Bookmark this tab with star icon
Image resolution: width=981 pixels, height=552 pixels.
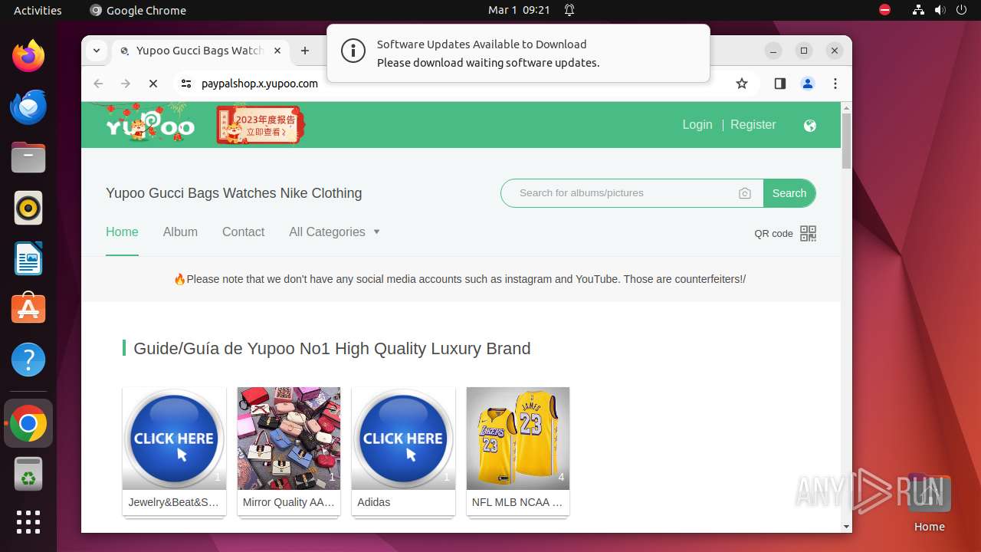(741, 84)
